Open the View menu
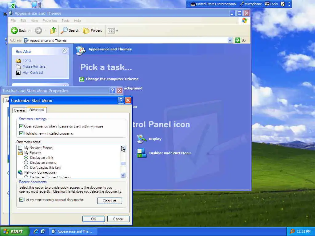 point(34,21)
